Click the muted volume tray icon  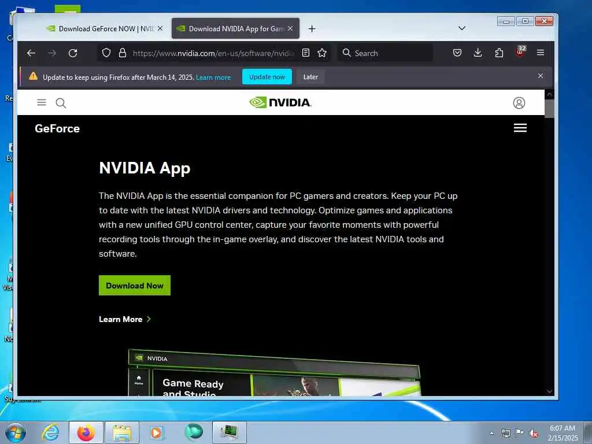tap(534, 434)
